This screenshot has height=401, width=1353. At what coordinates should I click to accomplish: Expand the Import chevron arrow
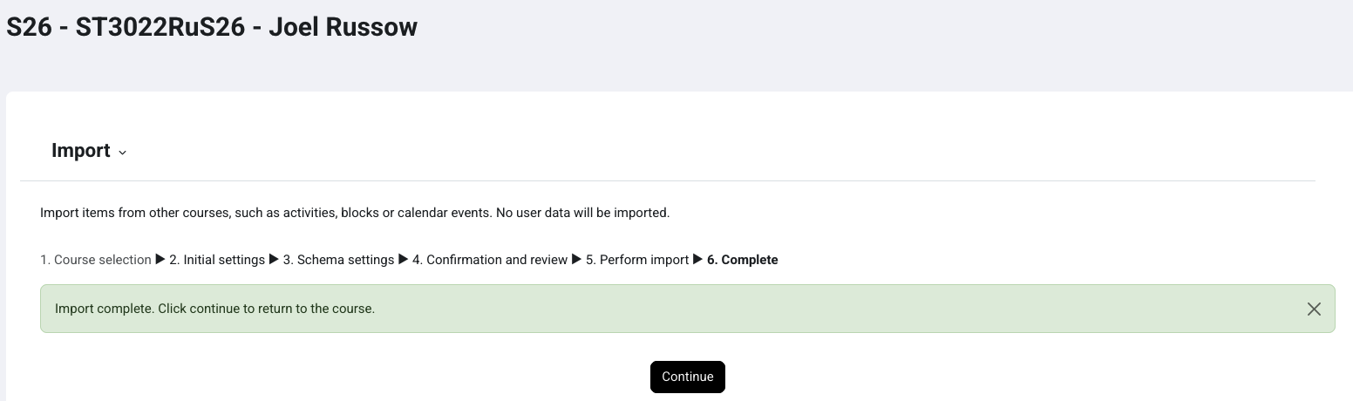coord(122,153)
